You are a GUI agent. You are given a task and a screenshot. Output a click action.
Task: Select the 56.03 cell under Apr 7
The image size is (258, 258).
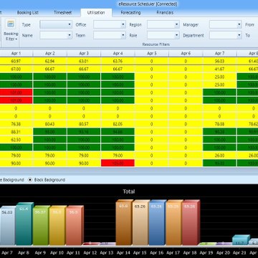point(219,61)
